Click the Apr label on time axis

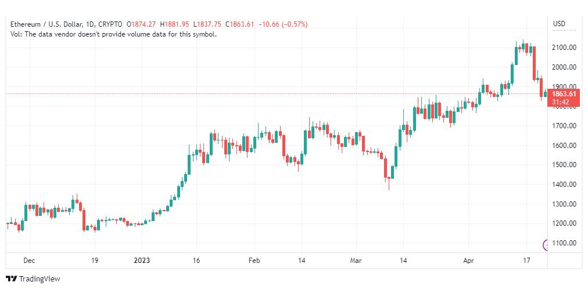point(468,260)
